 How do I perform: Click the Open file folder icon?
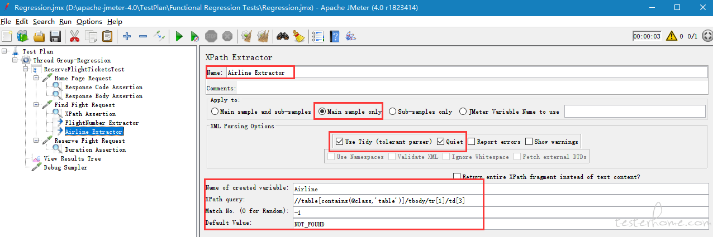tap(39, 36)
